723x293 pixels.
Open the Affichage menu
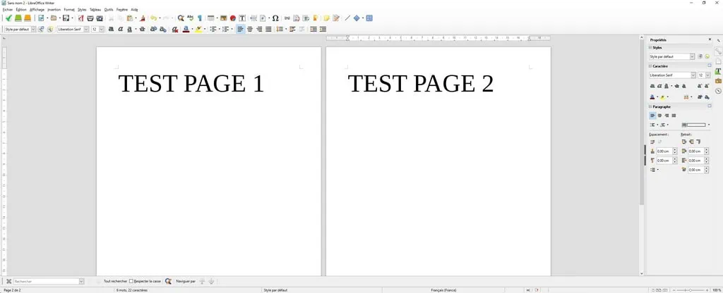37,10
